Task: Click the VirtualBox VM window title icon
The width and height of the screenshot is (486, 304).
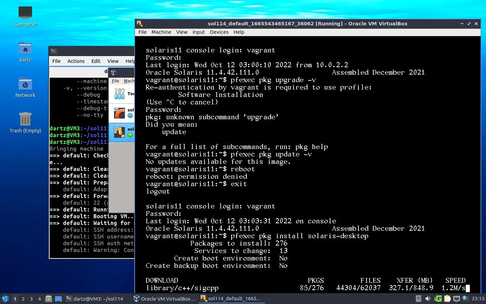Action: point(140,23)
